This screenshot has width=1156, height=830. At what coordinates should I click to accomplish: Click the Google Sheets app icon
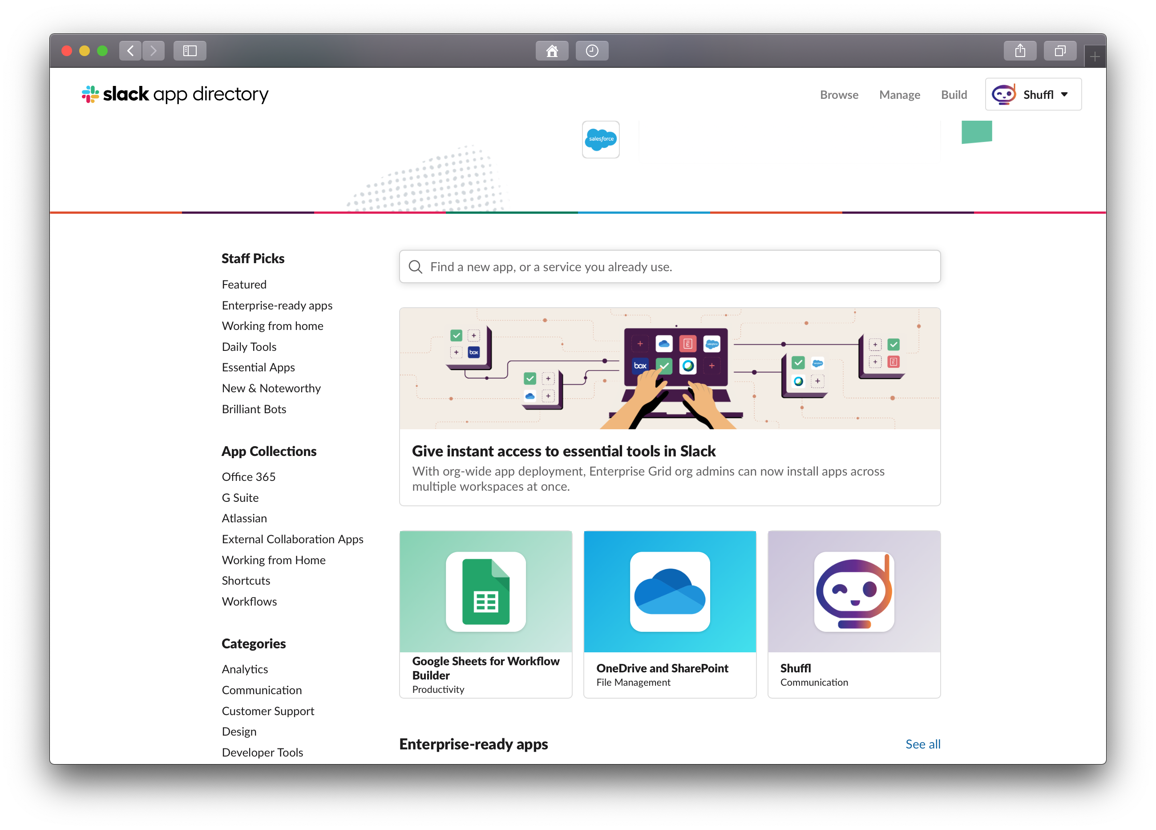pos(485,591)
